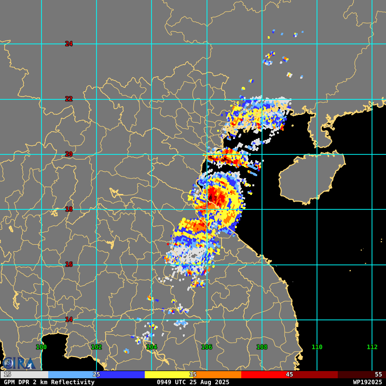This screenshot has height=386, width=386.
Task: Click the CIRA logo
Action: click(19, 363)
